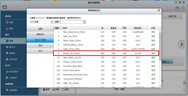The height and width of the screenshot is (96, 188).
Task: Select the Retired_Block_Count row
Action: pos(106,45)
